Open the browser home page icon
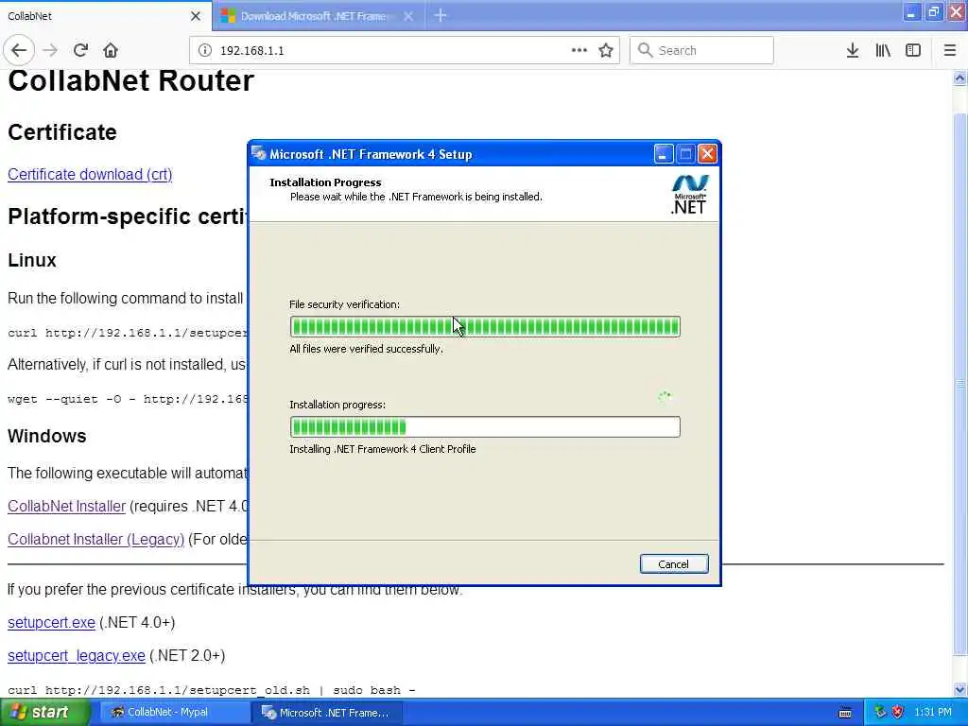 tap(111, 50)
